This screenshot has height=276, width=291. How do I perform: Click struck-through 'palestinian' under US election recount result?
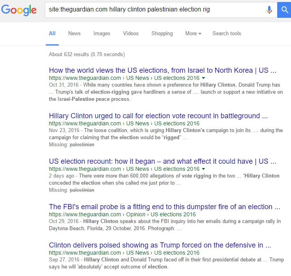(x=82, y=190)
